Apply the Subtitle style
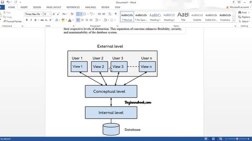This screenshot has width=252, height=141. coord(197,17)
